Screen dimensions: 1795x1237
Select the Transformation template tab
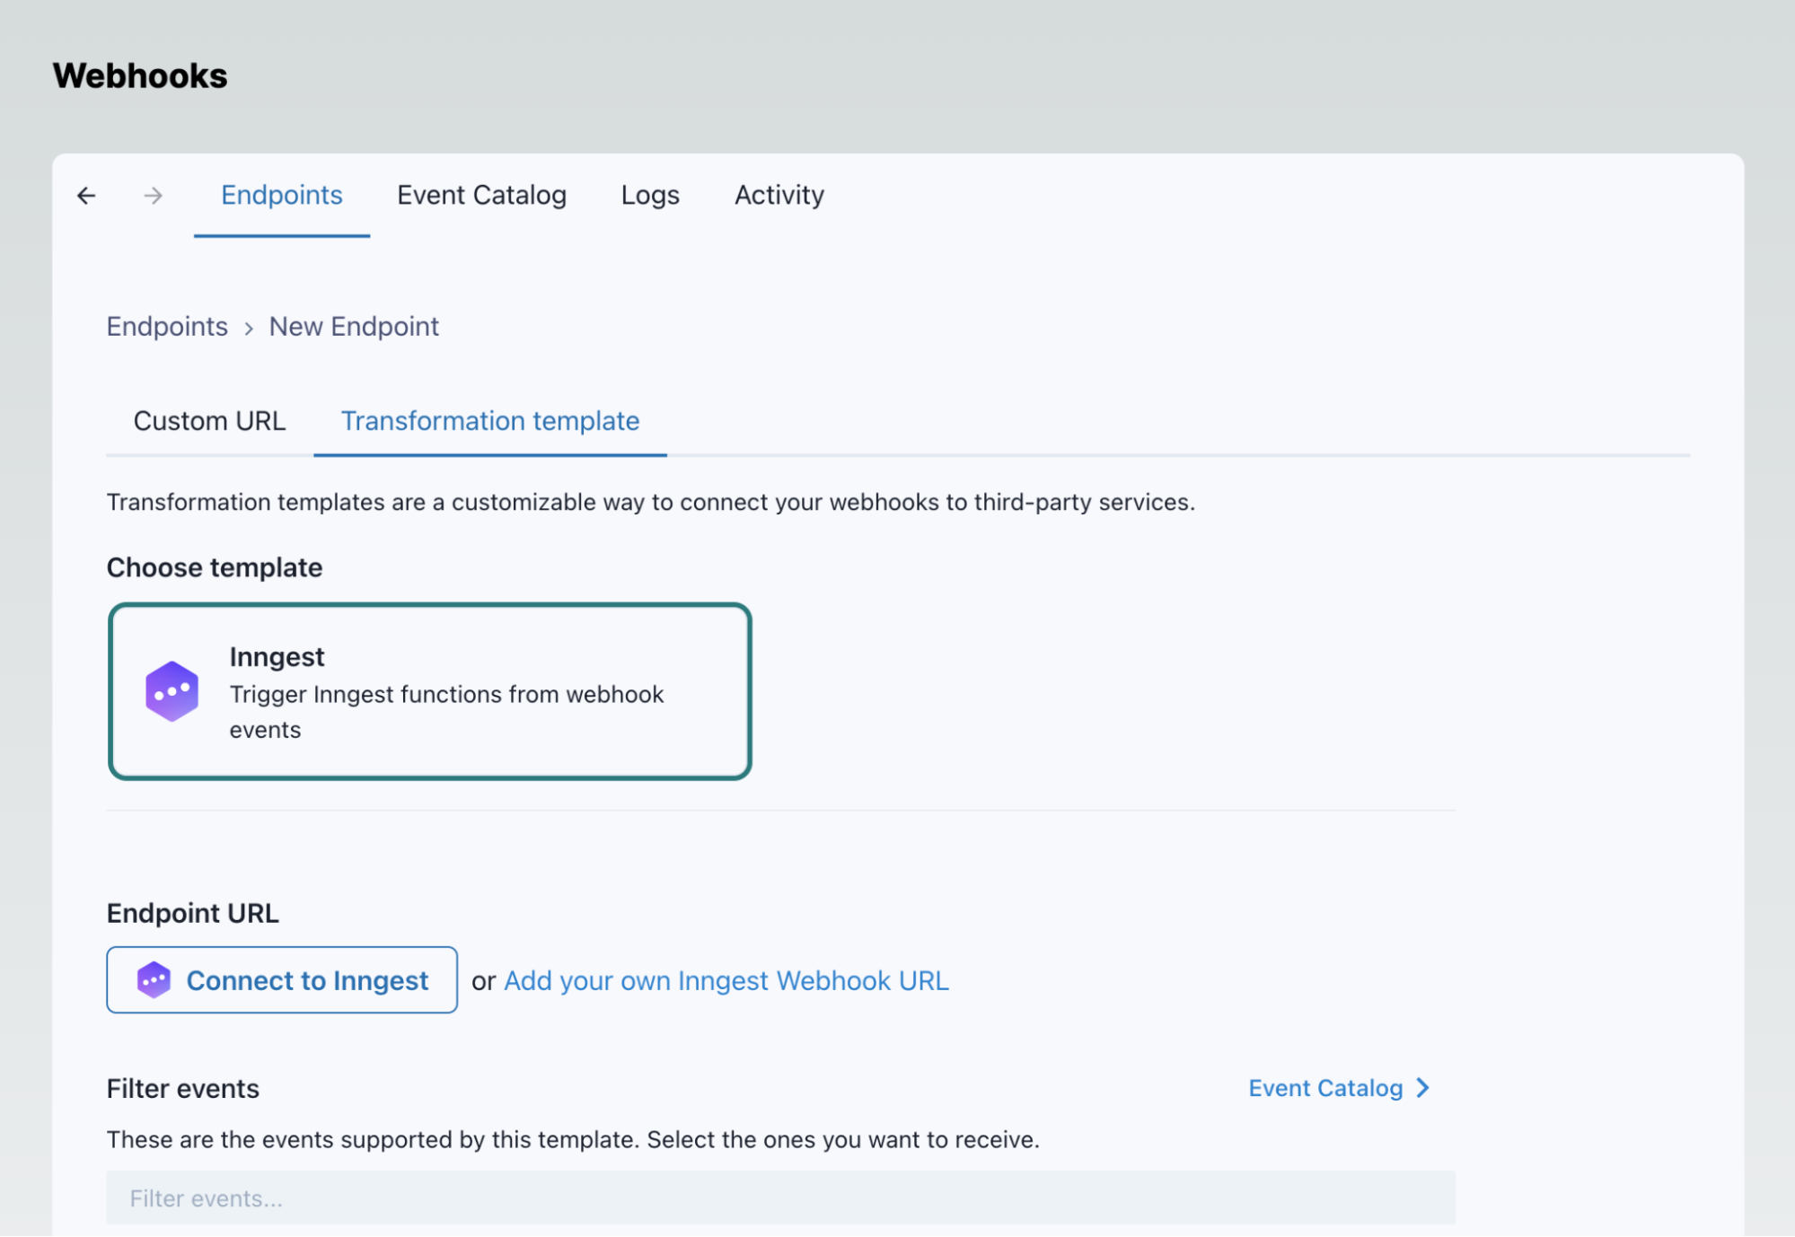tap(489, 420)
